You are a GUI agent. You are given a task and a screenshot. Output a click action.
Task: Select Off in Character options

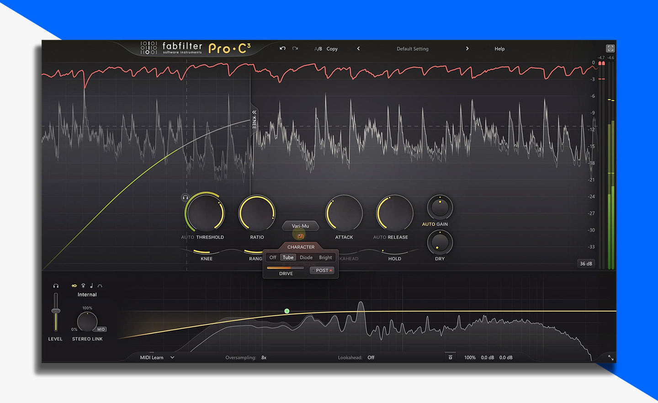pyautogui.click(x=273, y=258)
